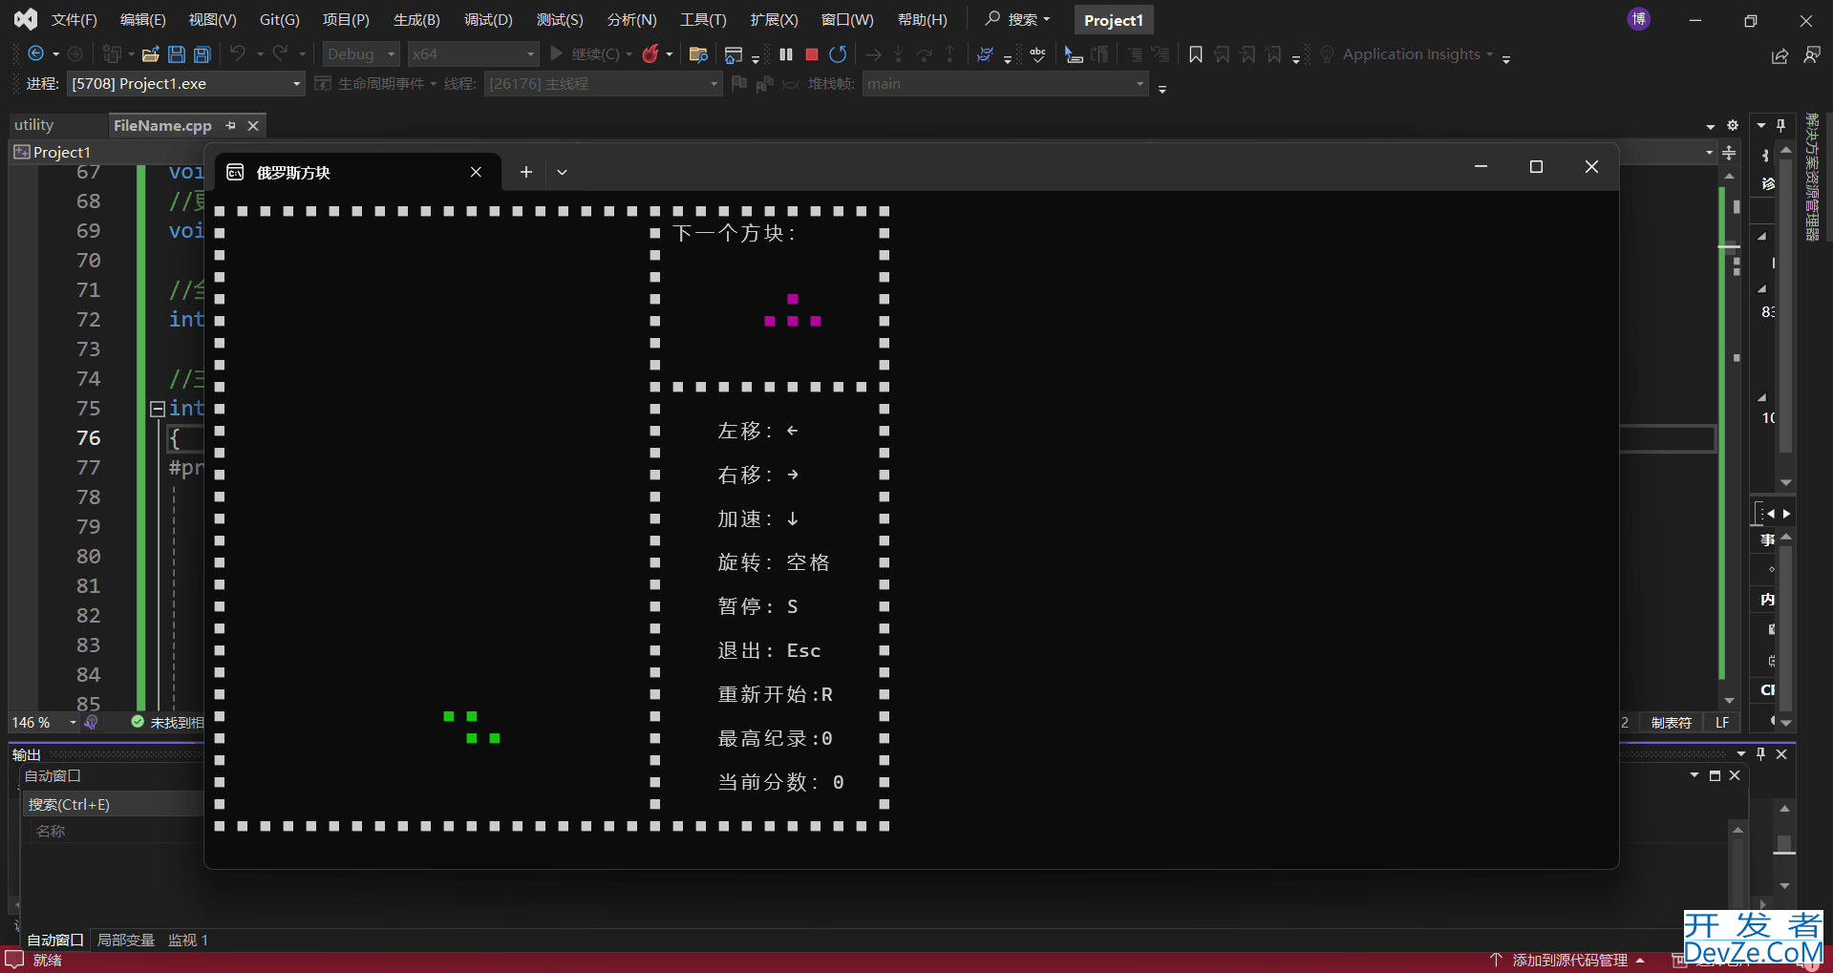Open the 调试(D) menu
This screenshot has height=973, width=1833.
487,20
